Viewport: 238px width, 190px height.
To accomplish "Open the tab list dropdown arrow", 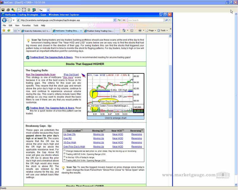I will [x=19, y=31].
